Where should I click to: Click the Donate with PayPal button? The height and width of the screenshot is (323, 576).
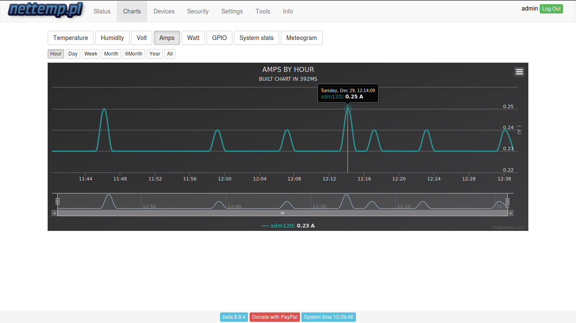point(275,317)
